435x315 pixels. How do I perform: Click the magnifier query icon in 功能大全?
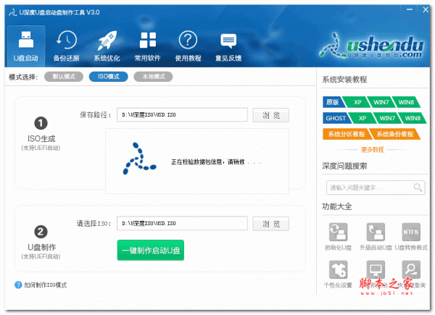tap(411, 269)
